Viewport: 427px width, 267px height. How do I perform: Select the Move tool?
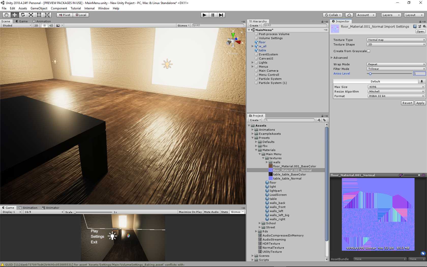click(14, 15)
